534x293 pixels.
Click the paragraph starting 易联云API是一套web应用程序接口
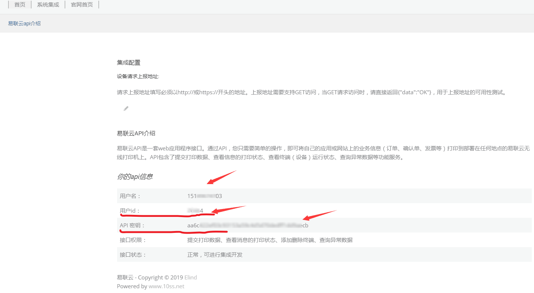pyautogui.click(x=323, y=153)
